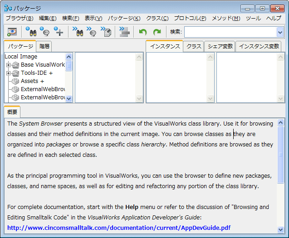Click inside the 検索 search input field

[229, 32]
